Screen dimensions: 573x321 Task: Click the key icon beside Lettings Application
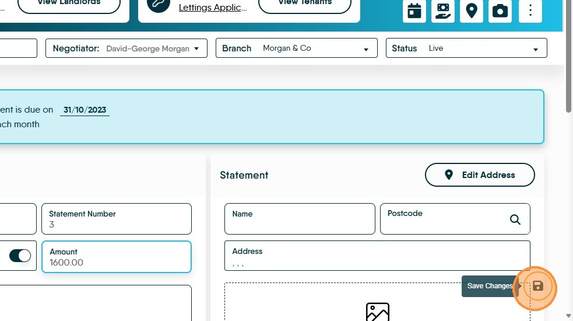coord(159,5)
